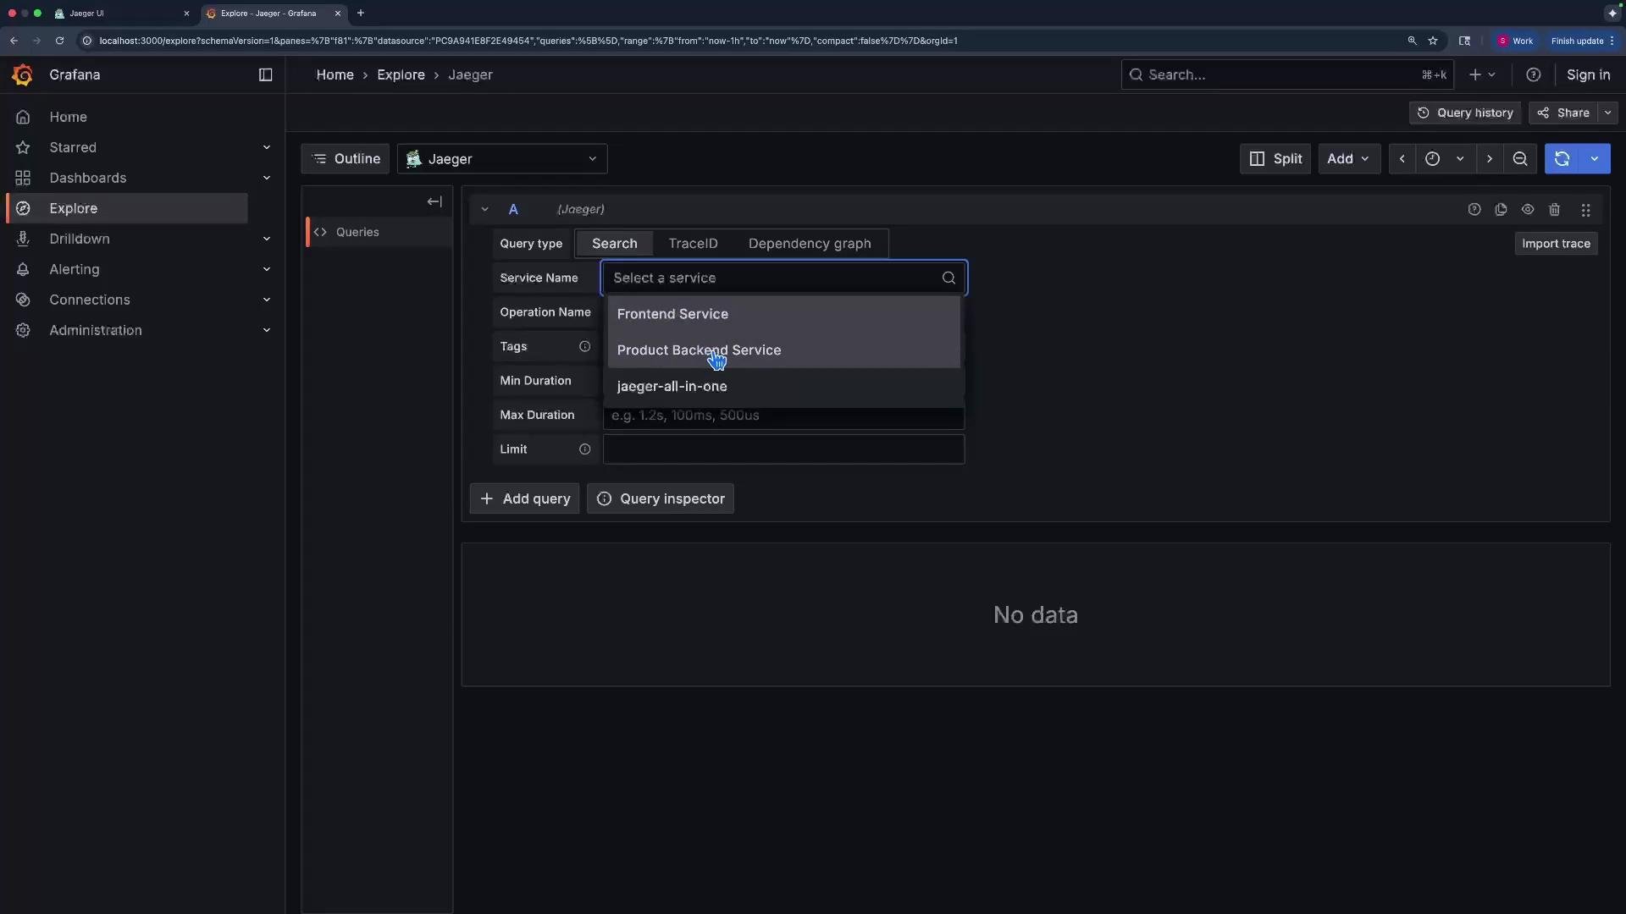
Task: Open the Add dropdown
Action: (x=1349, y=159)
